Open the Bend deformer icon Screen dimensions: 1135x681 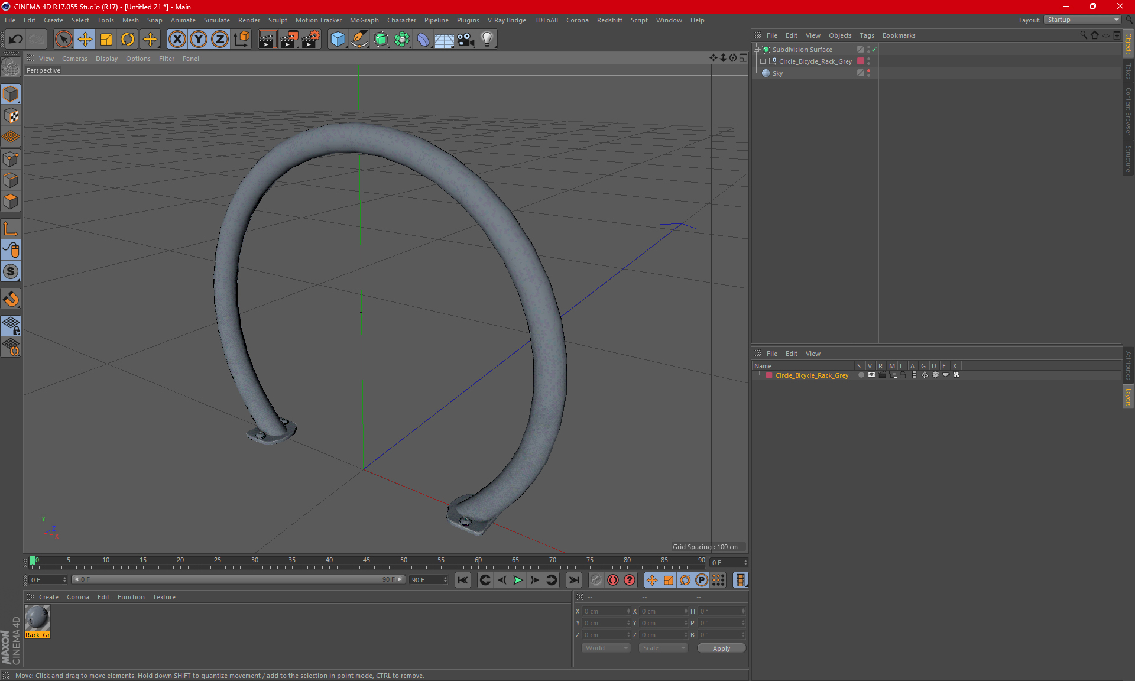[423, 40]
